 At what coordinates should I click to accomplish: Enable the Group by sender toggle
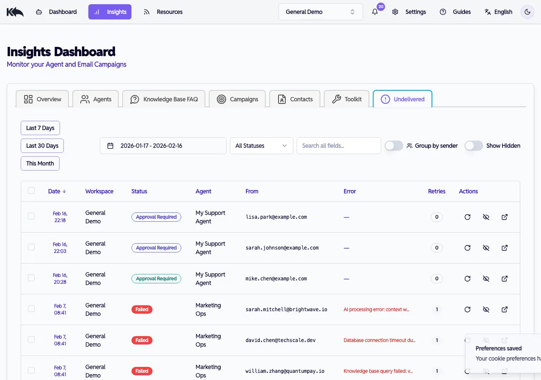[393, 146]
